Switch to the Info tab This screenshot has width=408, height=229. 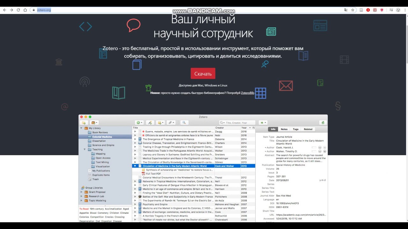click(x=273, y=129)
